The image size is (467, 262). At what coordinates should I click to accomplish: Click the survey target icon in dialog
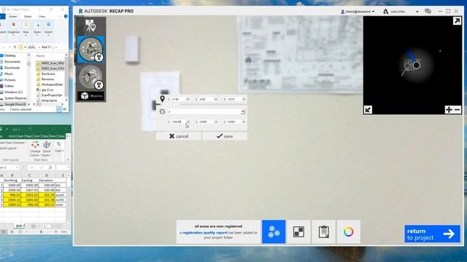pyautogui.click(x=162, y=111)
